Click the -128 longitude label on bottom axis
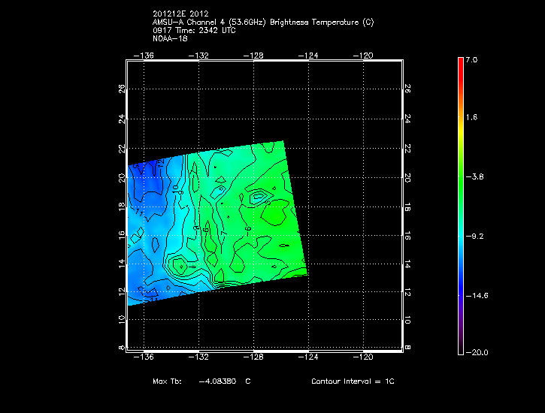545x413 pixels. pyautogui.click(x=253, y=357)
